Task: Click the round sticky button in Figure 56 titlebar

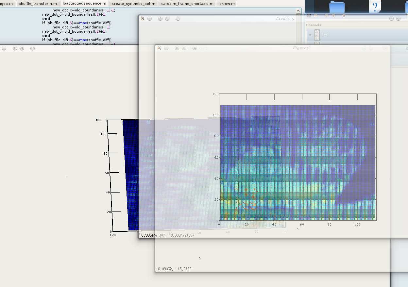Action: [166, 48]
